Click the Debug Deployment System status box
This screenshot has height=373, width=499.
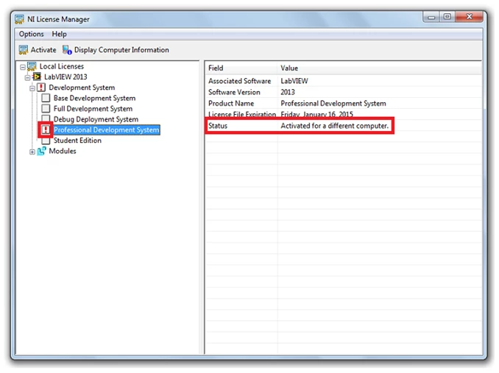click(x=46, y=118)
